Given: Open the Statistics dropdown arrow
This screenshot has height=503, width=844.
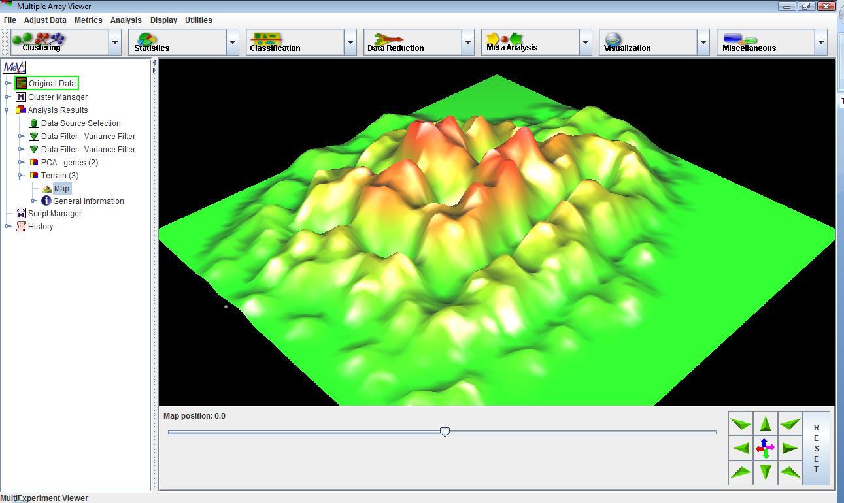Looking at the screenshot, I should 233,42.
